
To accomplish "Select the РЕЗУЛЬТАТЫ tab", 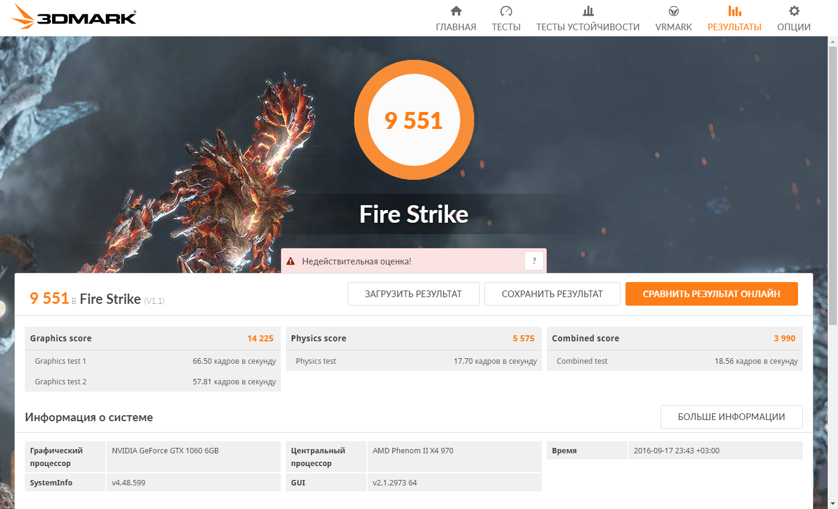I will (x=734, y=27).
